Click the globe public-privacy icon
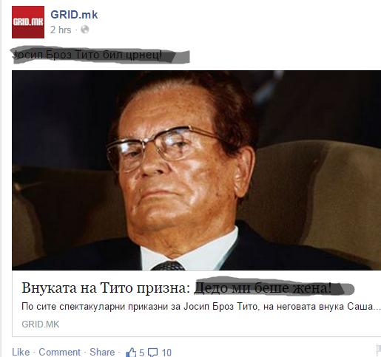 [85, 30]
